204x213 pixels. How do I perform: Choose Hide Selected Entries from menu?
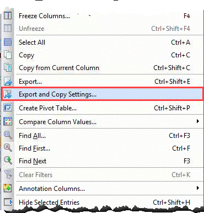click(103, 203)
